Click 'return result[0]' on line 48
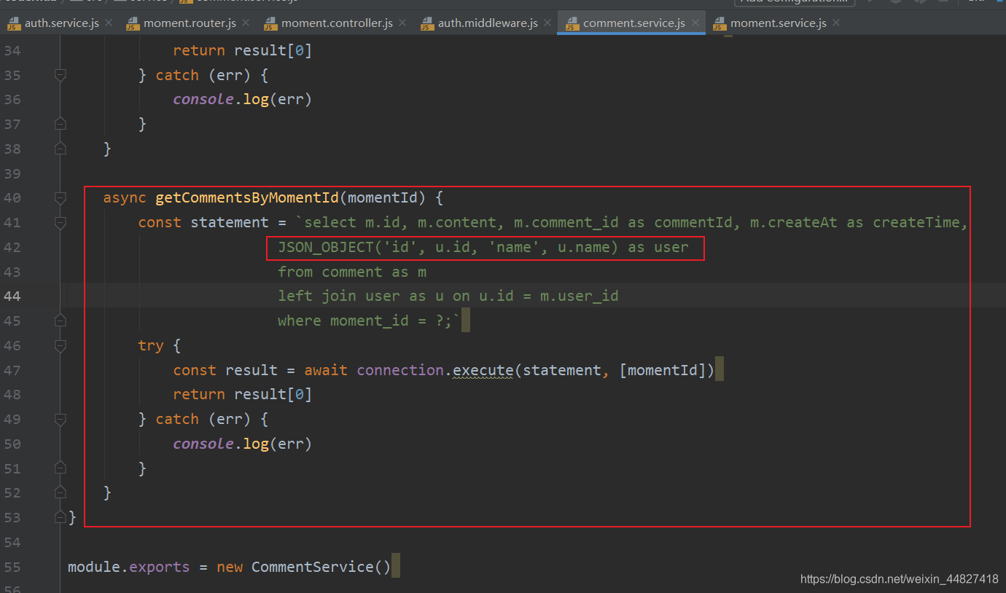 point(243,394)
